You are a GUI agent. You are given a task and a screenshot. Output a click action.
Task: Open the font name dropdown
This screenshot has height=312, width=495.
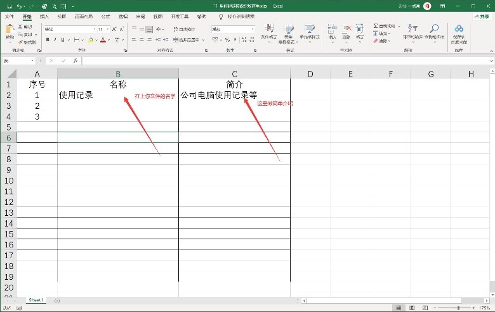click(x=95, y=29)
